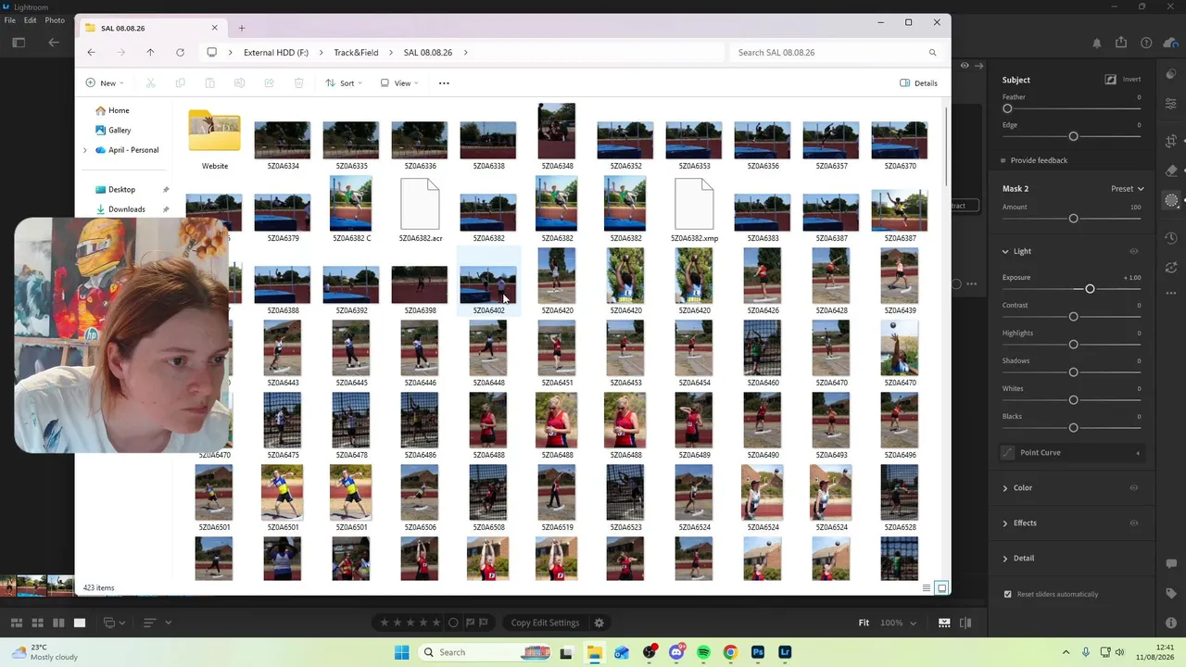
Task: Click the Details pane button
Action: [x=918, y=83]
